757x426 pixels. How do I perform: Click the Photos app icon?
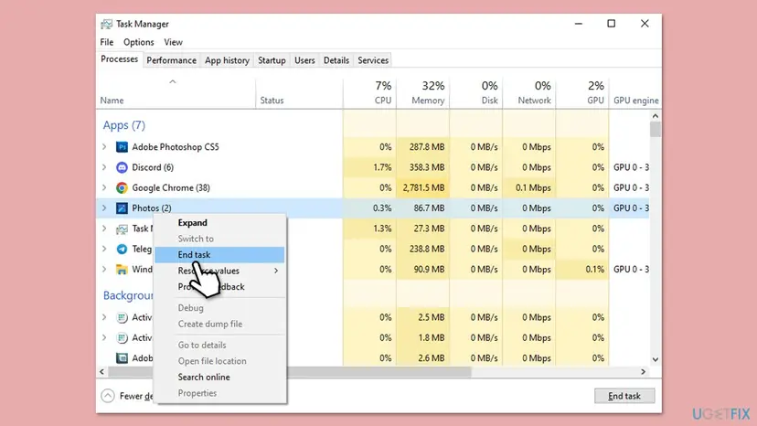pyautogui.click(x=122, y=208)
